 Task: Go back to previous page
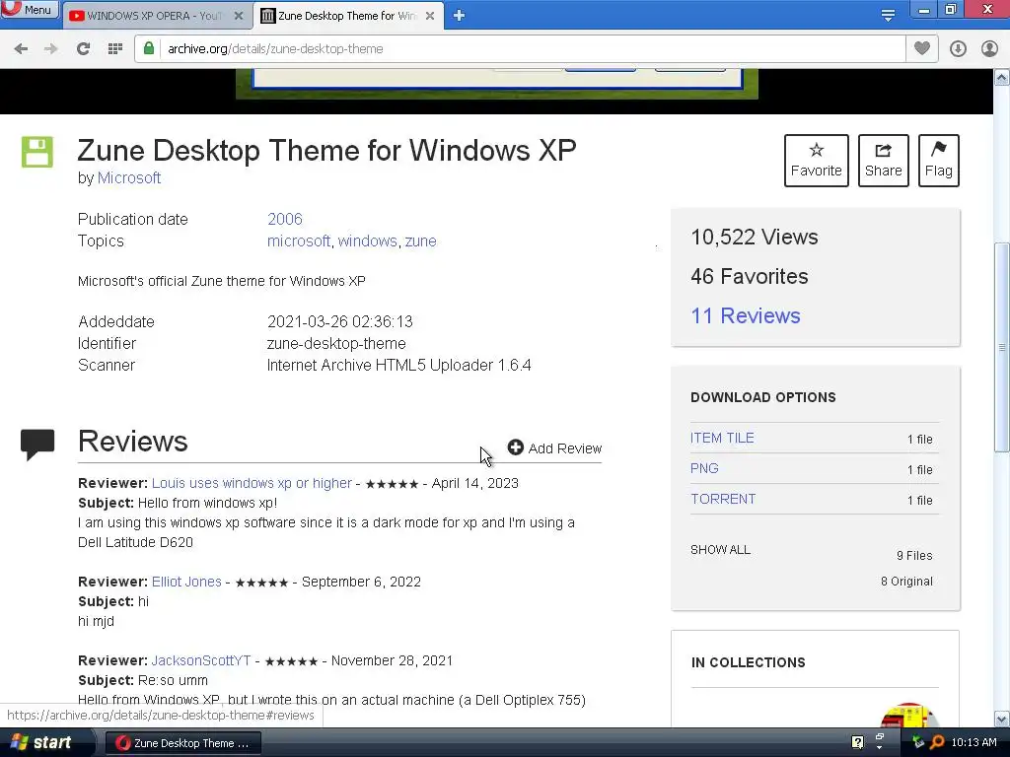tap(21, 49)
